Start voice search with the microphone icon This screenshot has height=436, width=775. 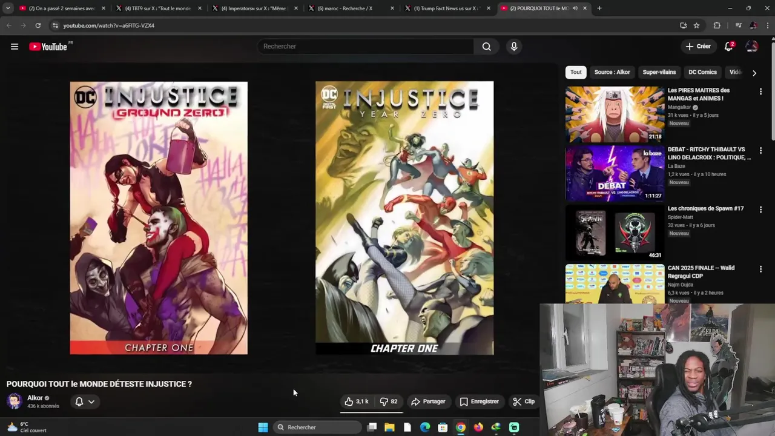pyautogui.click(x=514, y=47)
